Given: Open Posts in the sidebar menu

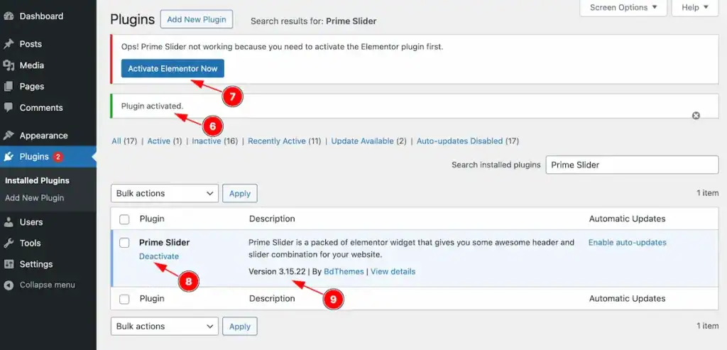Looking at the screenshot, I should [31, 44].
